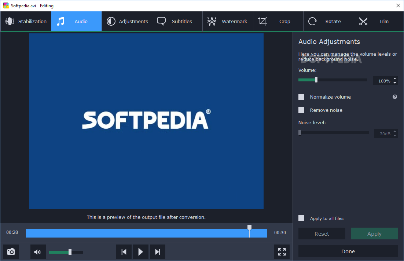
Task: Close the Editing window
Action: coord(398,5)
